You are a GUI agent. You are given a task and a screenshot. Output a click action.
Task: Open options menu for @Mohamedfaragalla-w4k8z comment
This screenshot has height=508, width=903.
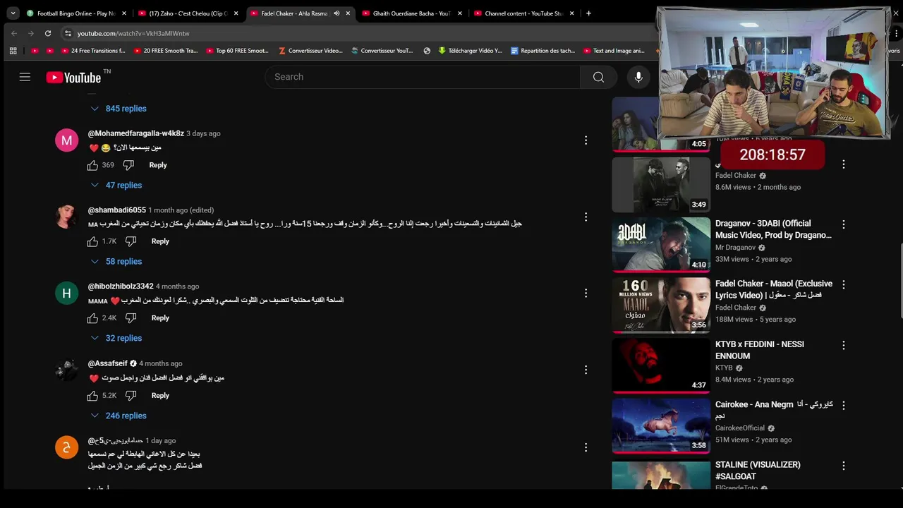click(586, 140)
